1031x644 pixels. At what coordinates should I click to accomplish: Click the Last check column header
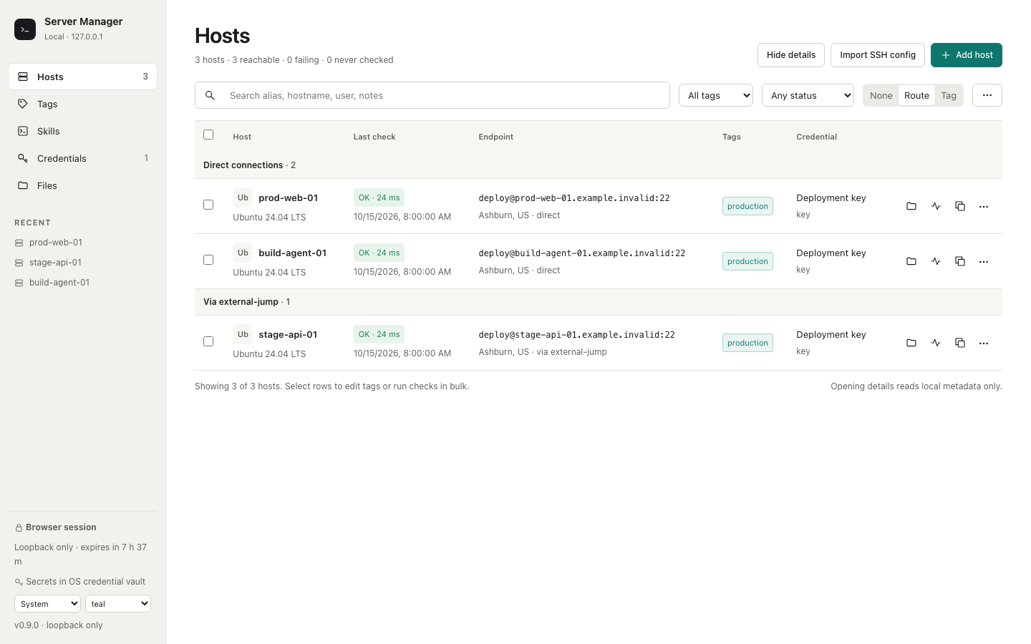pyautogui.click(x=374, y=137)
